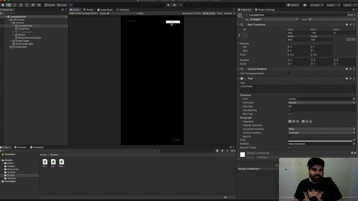Open the Game view resolution dropdown
Image resolution: width=358 pixels, height=201 pixels.
click(x=83, y=13)
